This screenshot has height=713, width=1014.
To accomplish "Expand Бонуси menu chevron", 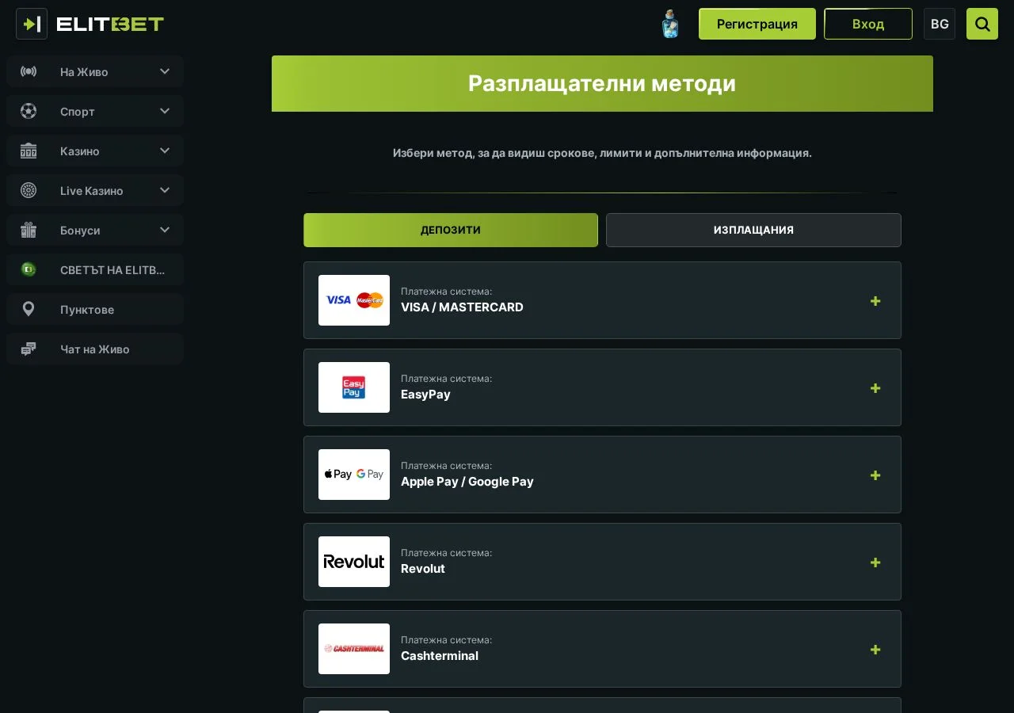I will [165, 230].
